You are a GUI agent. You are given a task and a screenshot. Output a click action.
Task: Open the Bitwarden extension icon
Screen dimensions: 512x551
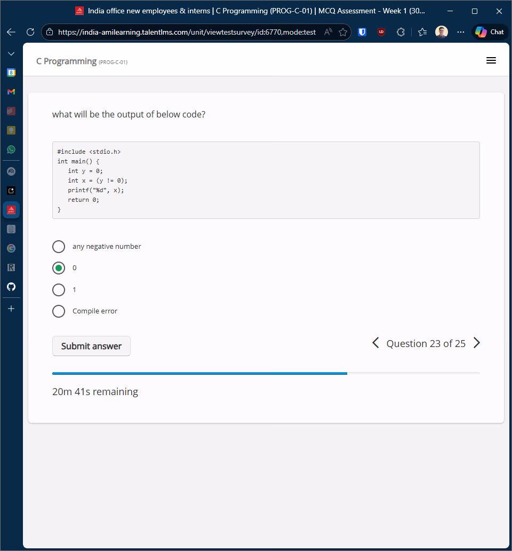click(x=362, y=32)
